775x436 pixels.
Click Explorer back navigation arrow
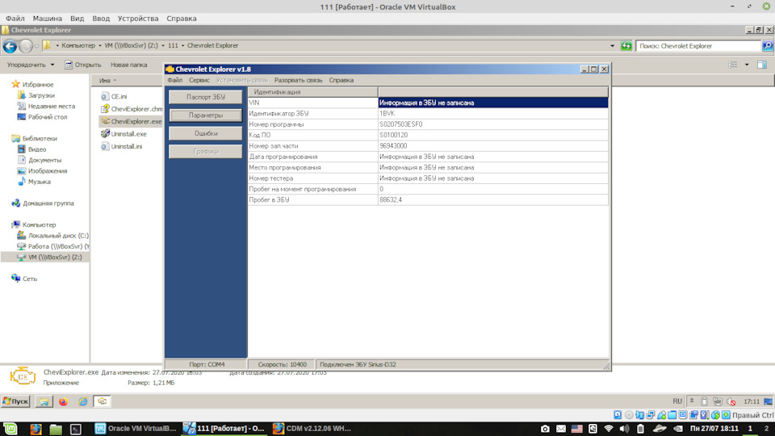coord(10,46)
